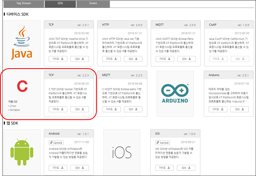The height and width of the screenshot is (176, 256).
Task: Click the Java MQTT ver. 2.0.0 title
Action: (x=159, y=25)
